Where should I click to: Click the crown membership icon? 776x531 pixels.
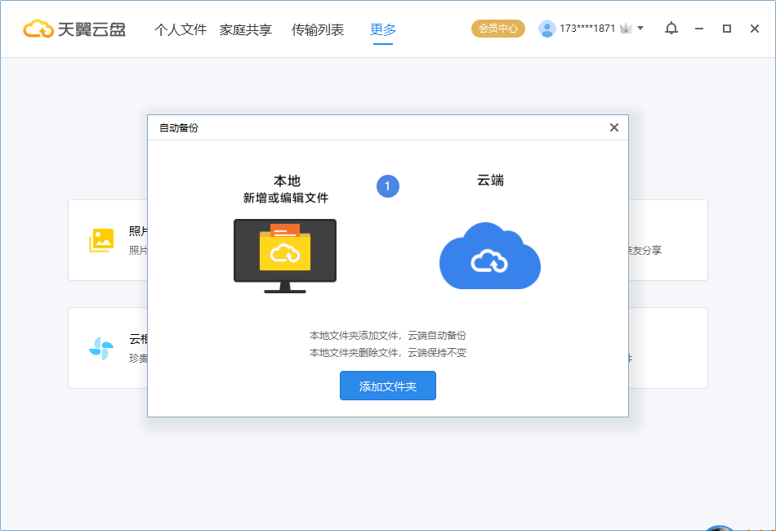point(626,29)
